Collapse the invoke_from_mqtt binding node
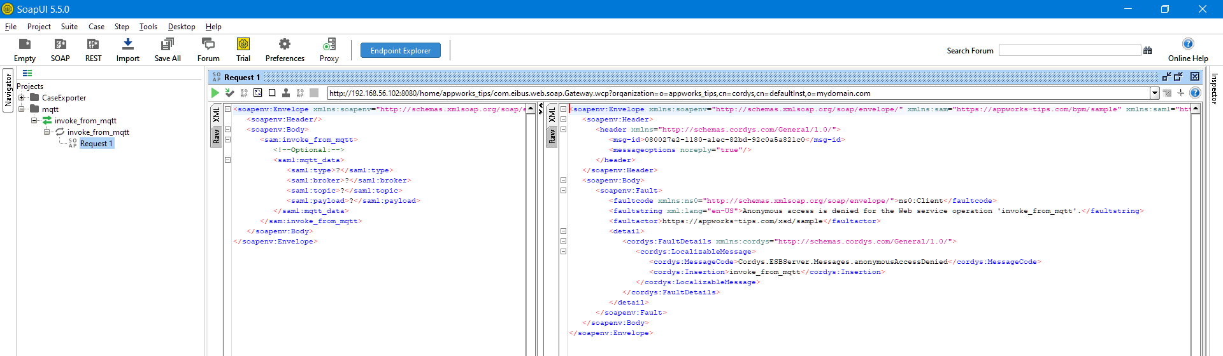Image resolution: width=1223 pixels, height=356 pixels. 34,121
